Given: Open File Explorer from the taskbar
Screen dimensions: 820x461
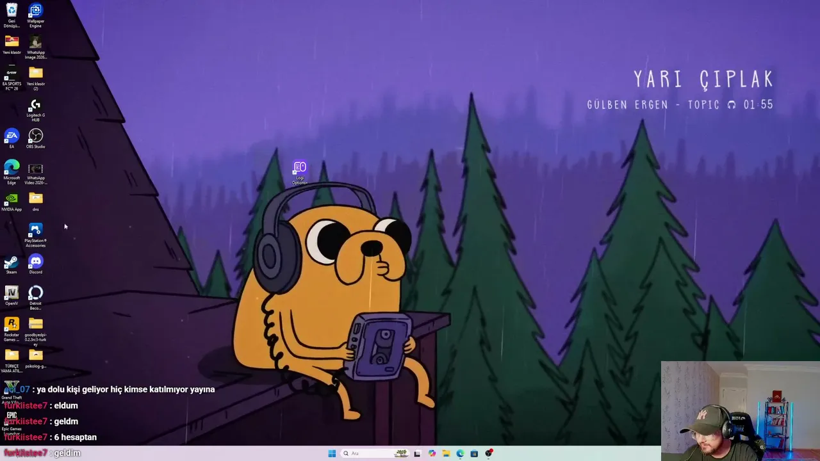Looking at the screenshot, I should tap(446, 453).
